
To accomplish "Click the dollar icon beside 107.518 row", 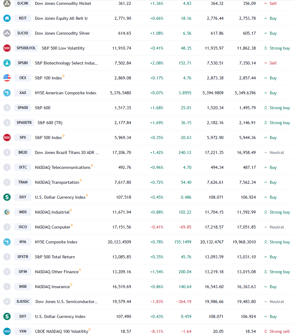I will pyautogui.click(x=7, y=197).
